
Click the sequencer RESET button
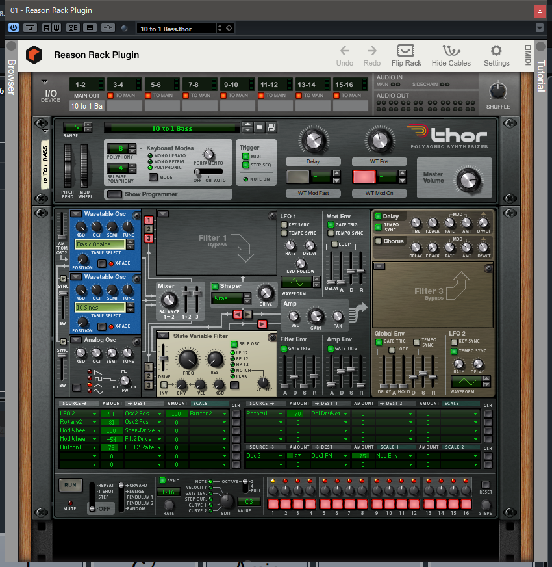coord(486,484)
